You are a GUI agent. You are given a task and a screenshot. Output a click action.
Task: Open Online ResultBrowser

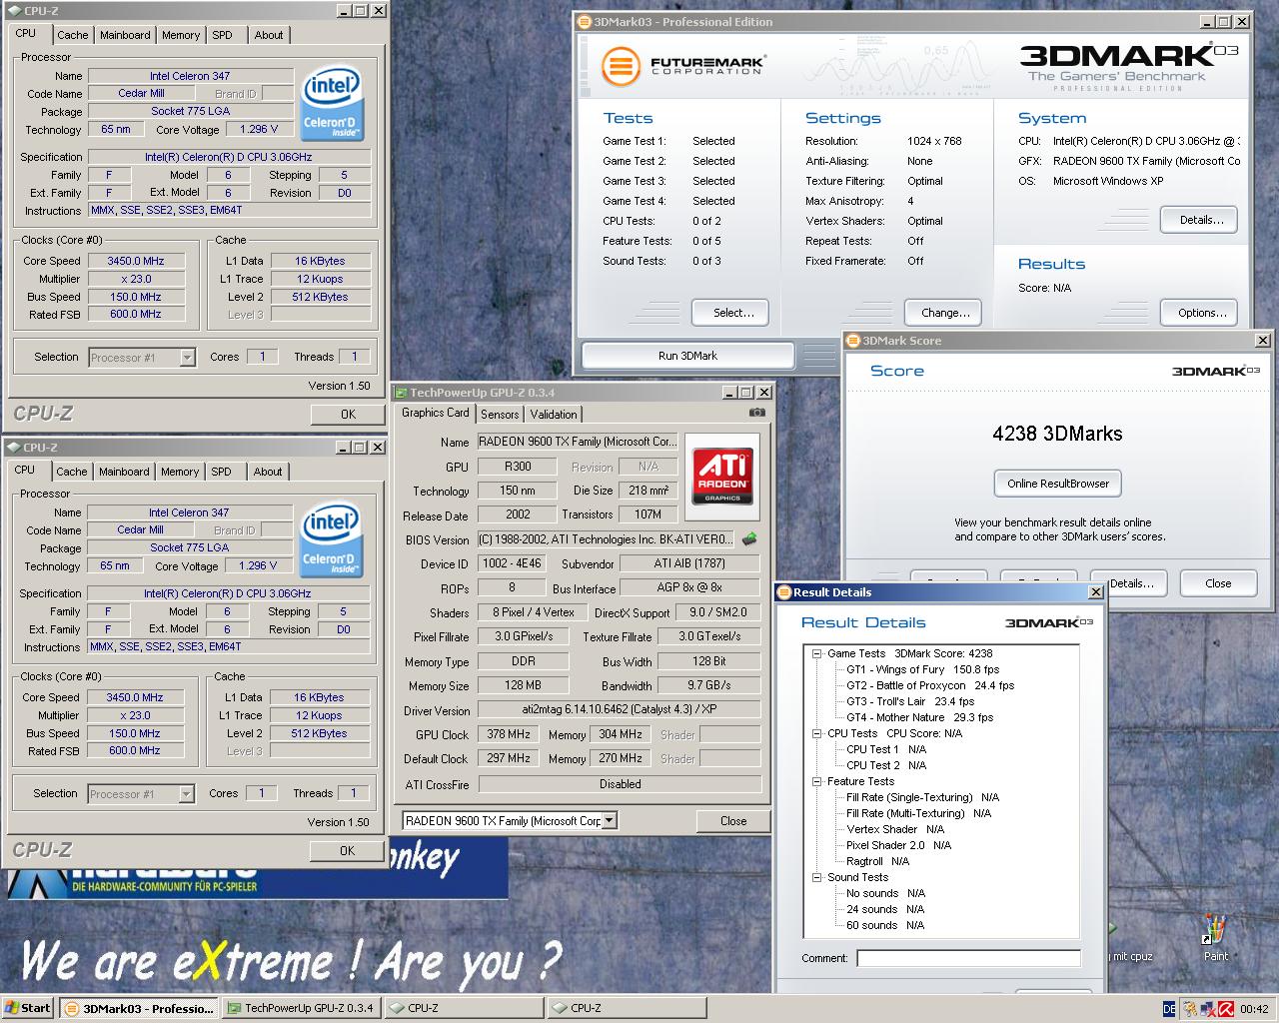pyautogui.click(x=1058, y=484)
